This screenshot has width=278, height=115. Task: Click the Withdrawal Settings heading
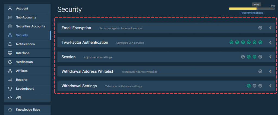[x=79, y=86]
